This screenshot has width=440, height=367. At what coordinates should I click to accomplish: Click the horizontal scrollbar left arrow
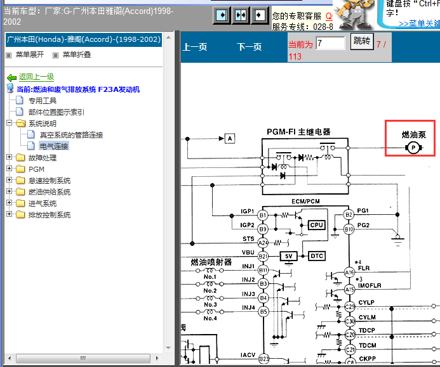[x=10, y=358]
